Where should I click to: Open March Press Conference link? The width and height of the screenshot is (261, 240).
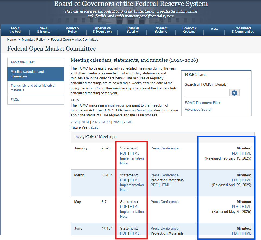(x=164, y=175)
